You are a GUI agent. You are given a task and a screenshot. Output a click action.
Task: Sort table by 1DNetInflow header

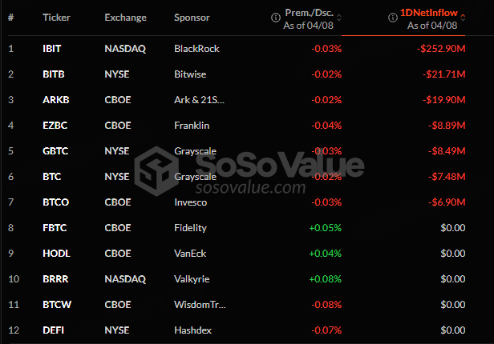pyautogui.click(x=429, y=13)
